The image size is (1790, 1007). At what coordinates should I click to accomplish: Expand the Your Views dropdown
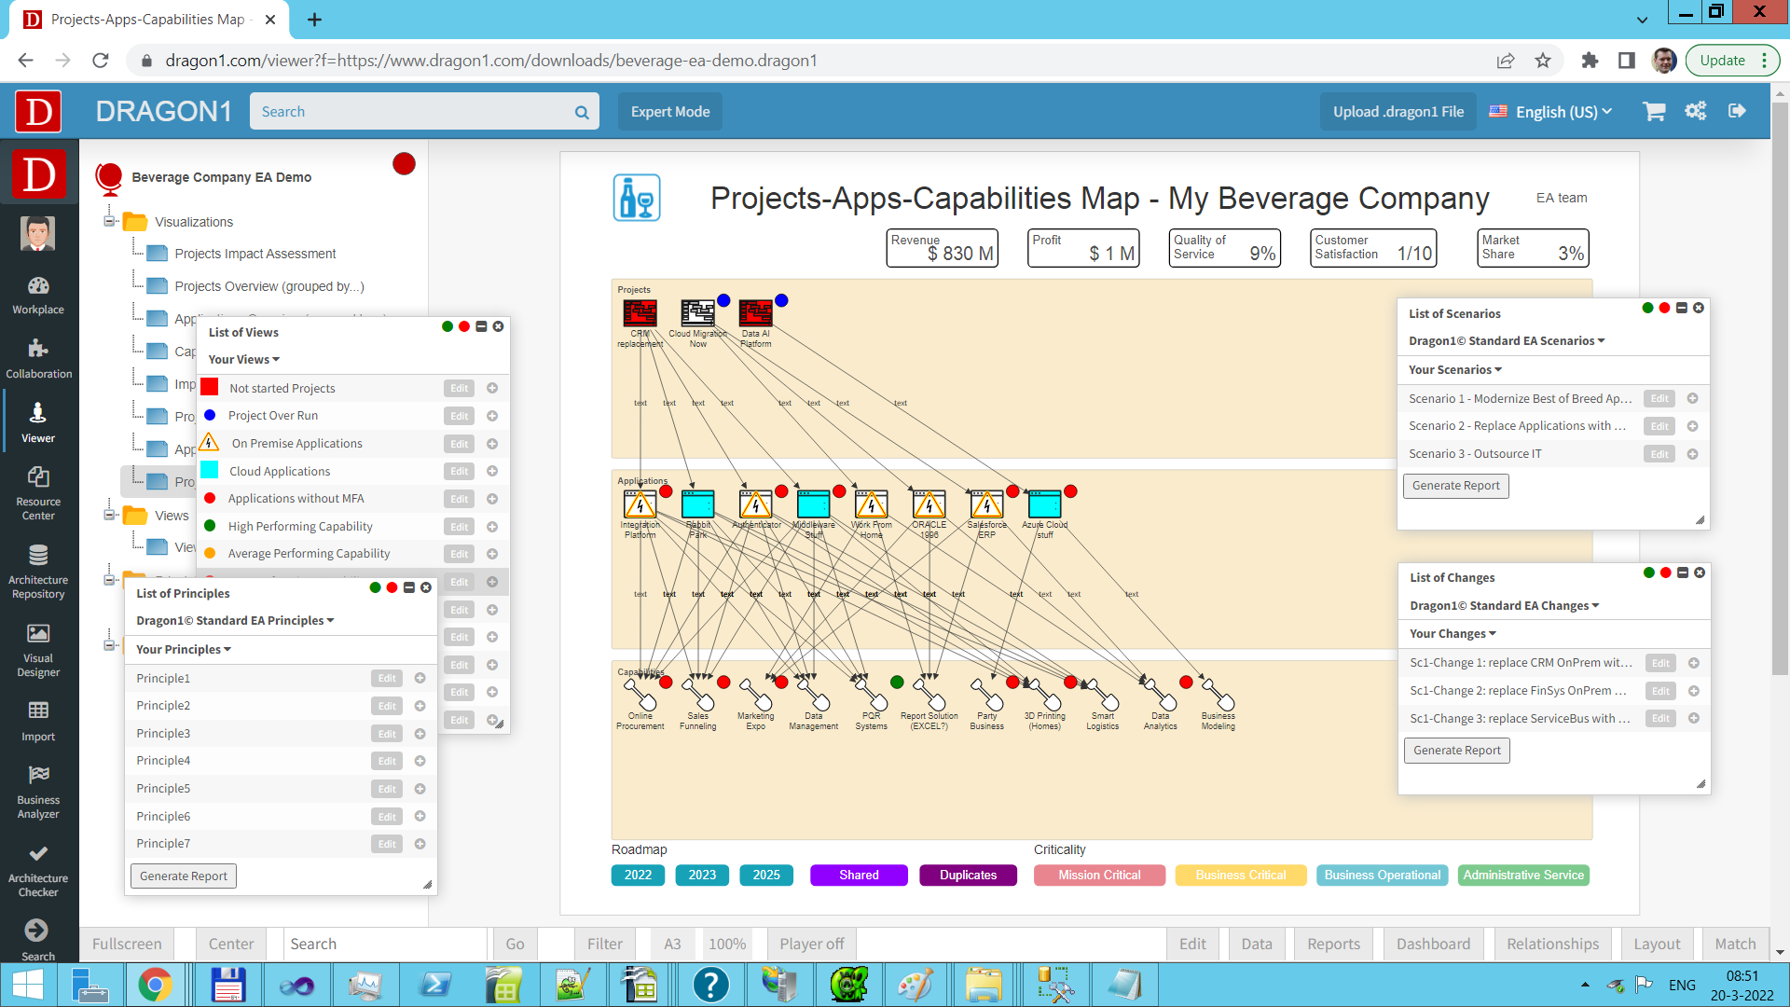tap(244, 360)
